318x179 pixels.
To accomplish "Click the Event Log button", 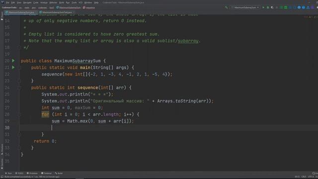I will click(x=315, y=173).
